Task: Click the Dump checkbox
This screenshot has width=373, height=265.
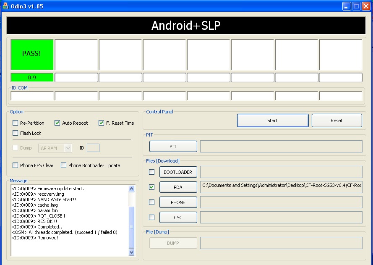Action: point(15,148)
